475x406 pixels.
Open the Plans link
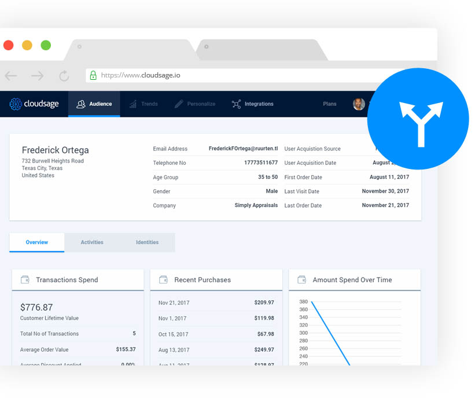tap(329, 104)
